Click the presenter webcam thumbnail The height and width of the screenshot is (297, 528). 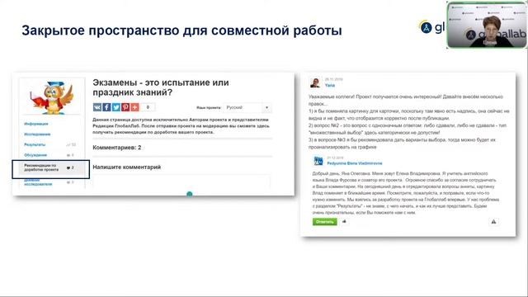click(487, 26)
